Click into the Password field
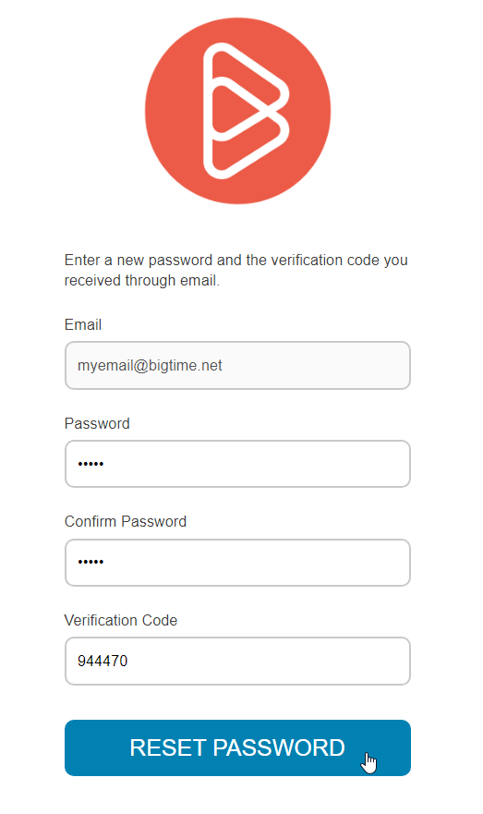This screenshot has width=483, height=814. click(237, 464)
